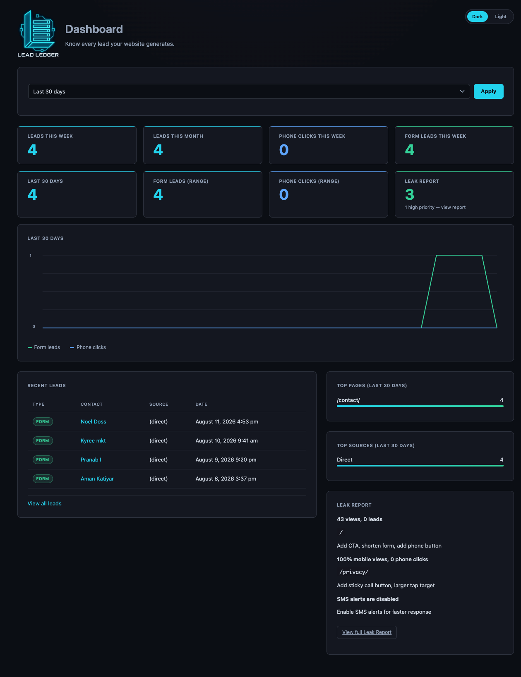This screenshot has height=677, width=521.
Task: Switch theme to Light mode
Action: click(x=500, y=17)
